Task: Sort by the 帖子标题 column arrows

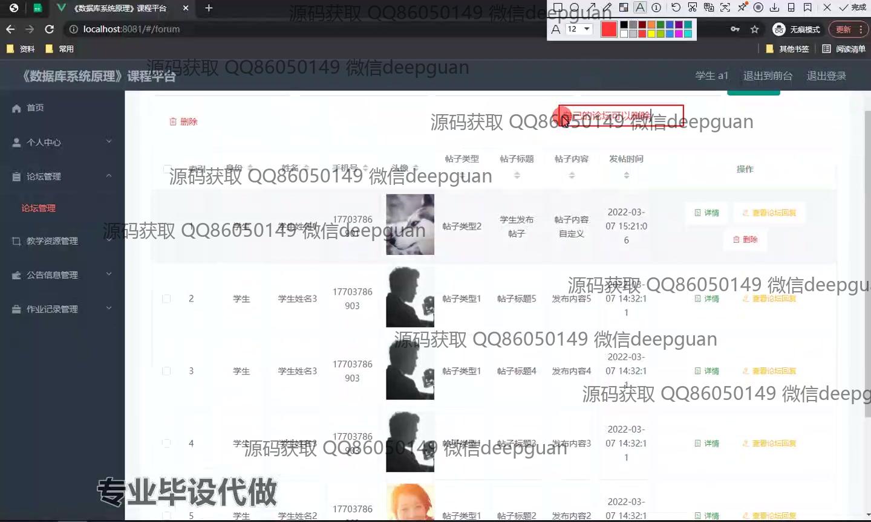Action: pos(517,175)
